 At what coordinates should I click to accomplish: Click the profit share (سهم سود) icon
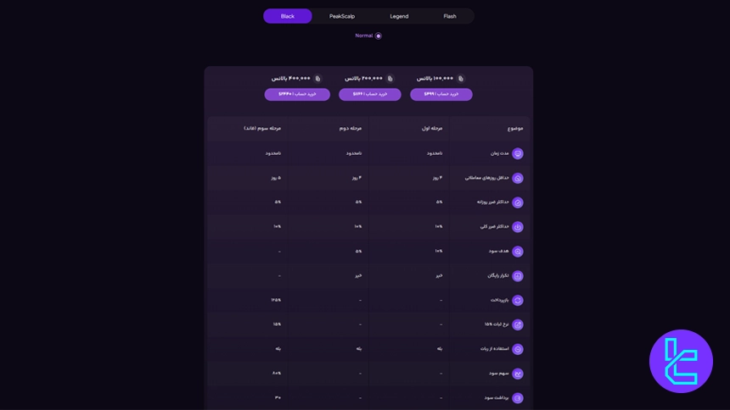pos(518,374)
